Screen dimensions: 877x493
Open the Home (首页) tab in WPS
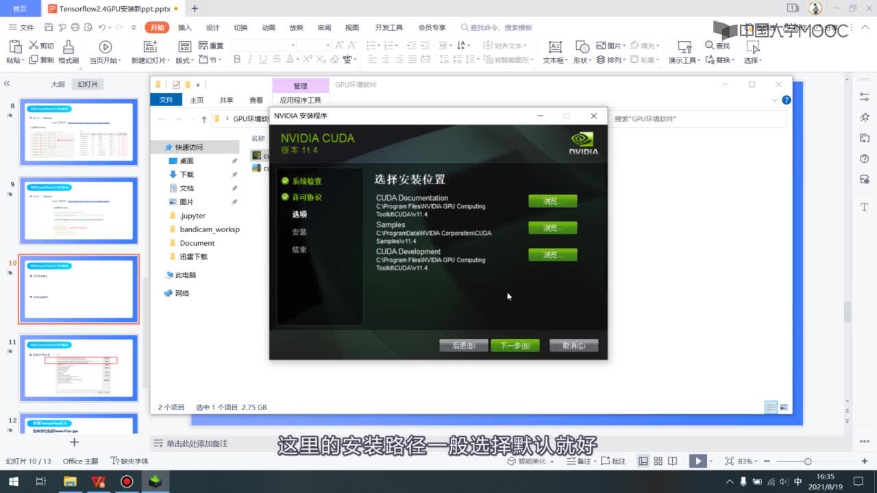click(20, 8)
